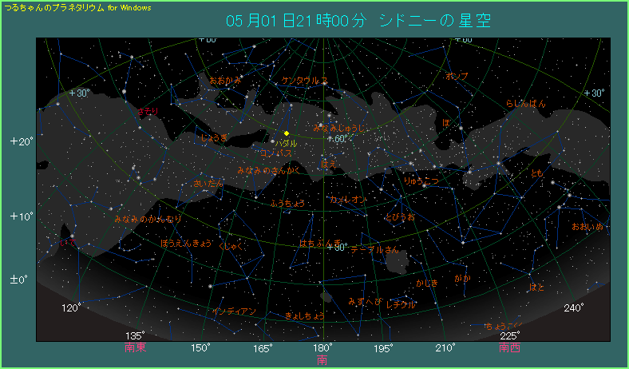Screen dimensions: 629x369
Task: Select the ケンタウルス constellation label
Action: (x=304, y=81)
